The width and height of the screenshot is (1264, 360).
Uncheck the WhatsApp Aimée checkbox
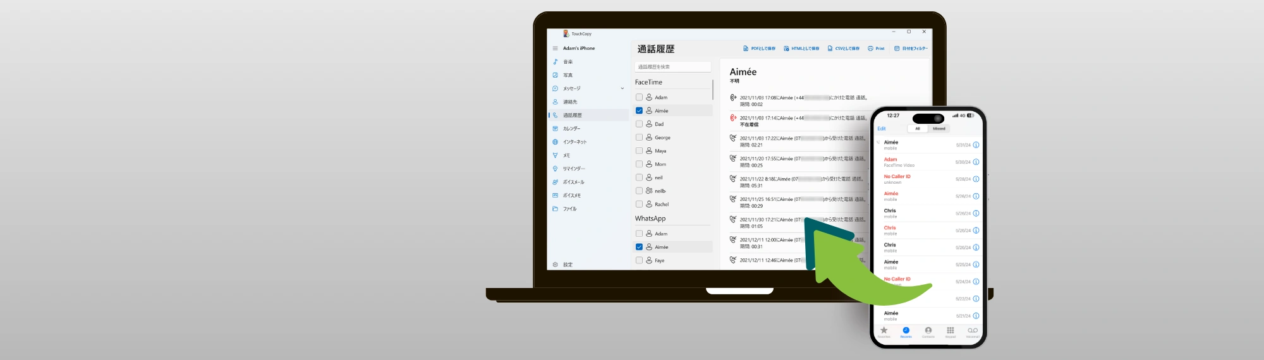coord(639,247)
